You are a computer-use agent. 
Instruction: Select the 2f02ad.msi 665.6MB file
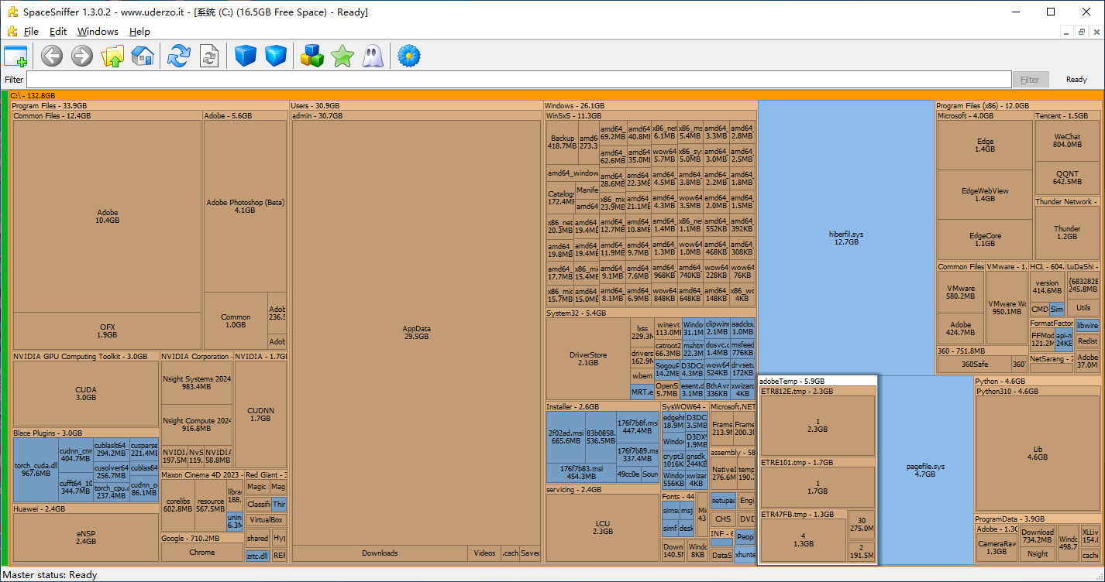564,436
